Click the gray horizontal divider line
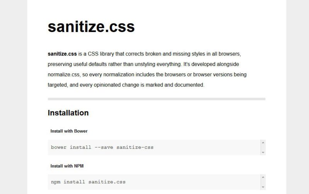Image resolution: width=309 pixels, height=194 pixels. [x=156, y=99]
